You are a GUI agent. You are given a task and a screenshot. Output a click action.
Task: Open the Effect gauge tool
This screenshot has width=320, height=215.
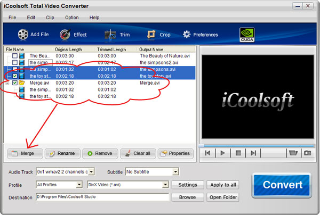[65, 35]
